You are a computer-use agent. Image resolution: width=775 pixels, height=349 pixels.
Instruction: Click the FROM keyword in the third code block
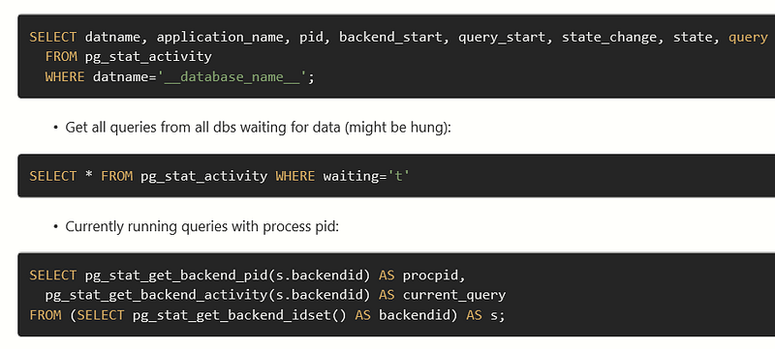[45, 315]
